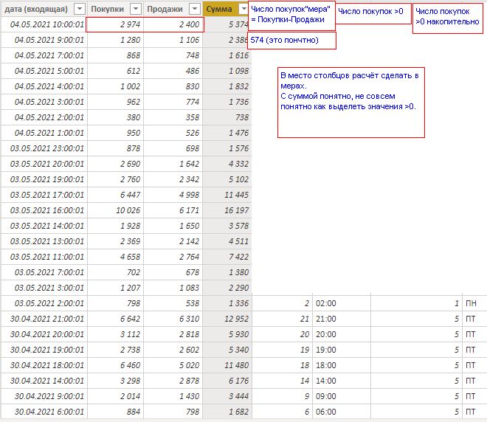Viewport: 487px width, 422px height.
Task: Click the Продажи cell 1 430
Action: coord(173,396)
